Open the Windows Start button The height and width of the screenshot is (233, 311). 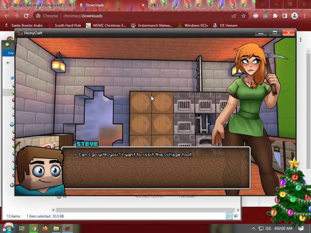coord(8,228)
